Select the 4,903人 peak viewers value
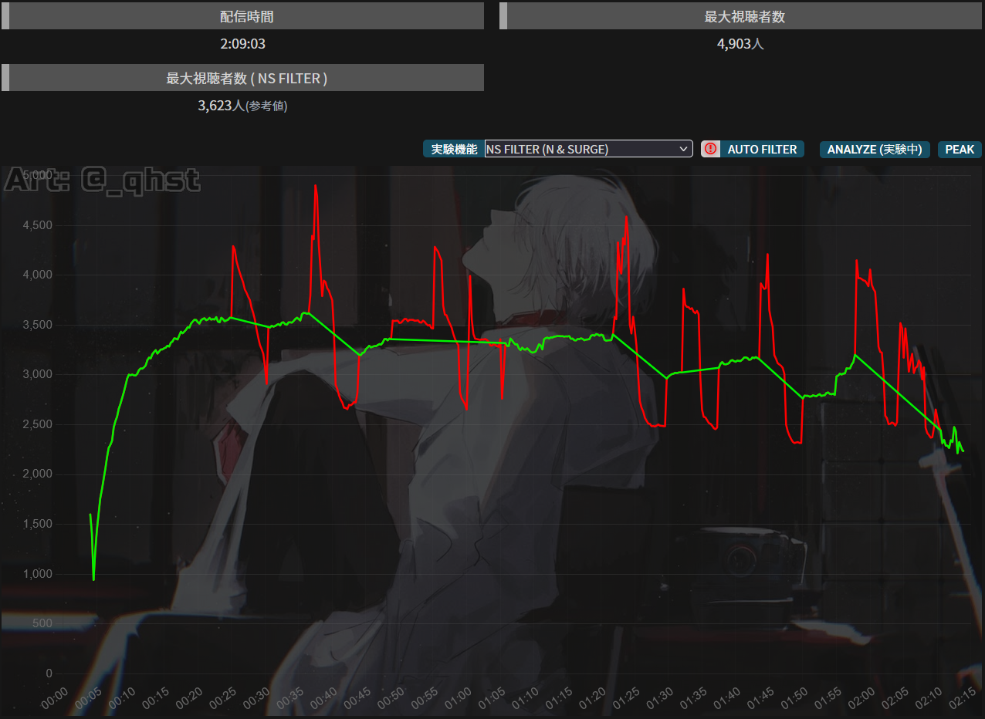 pos(740,44)
